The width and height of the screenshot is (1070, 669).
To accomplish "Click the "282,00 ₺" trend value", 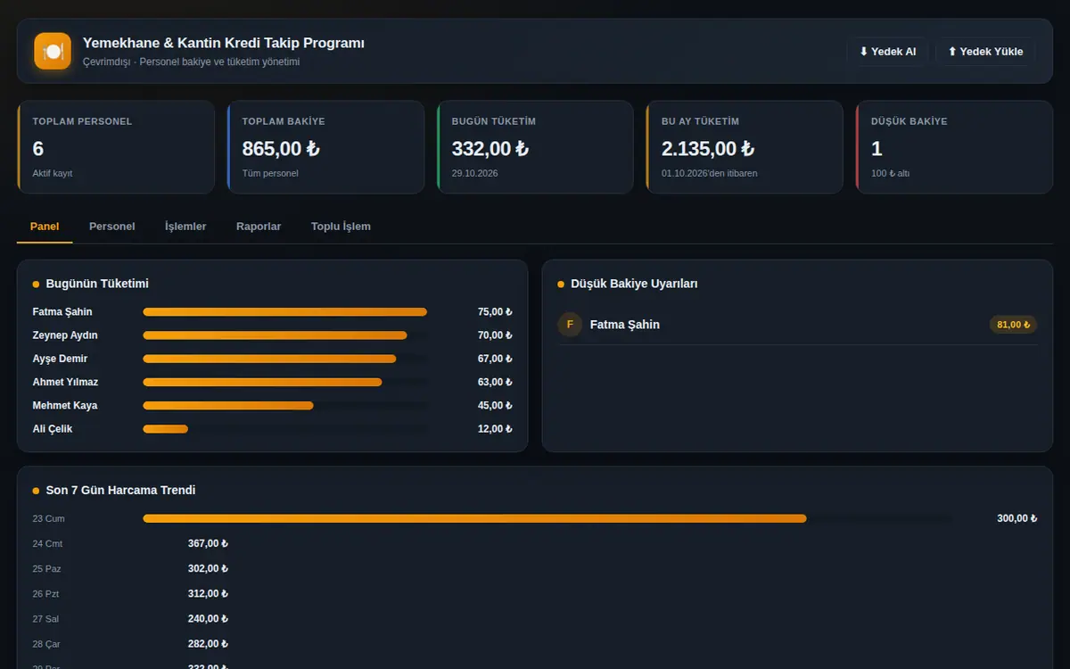I will pos(209,643).
